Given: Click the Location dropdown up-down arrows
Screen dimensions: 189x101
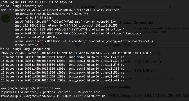Looking at the screenshot, I should [x=170, y=7].
